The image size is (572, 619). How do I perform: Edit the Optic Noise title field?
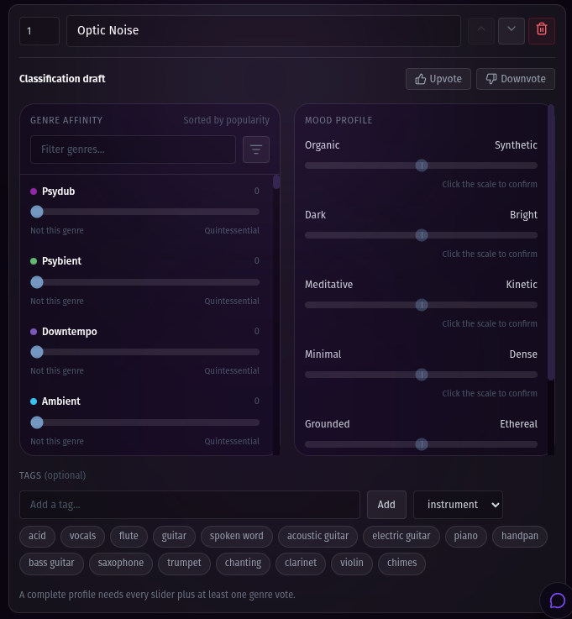(264, 31)
